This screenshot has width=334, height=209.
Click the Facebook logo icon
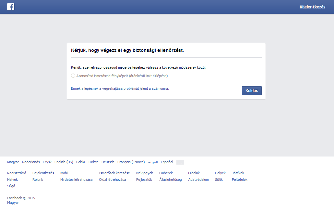[11, 7]
